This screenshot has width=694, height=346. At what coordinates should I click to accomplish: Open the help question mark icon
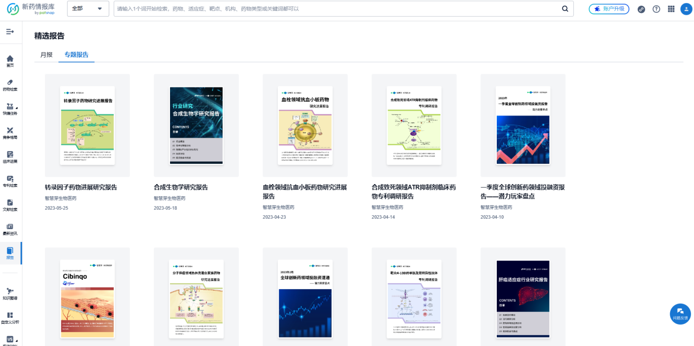tap(656, 9)
